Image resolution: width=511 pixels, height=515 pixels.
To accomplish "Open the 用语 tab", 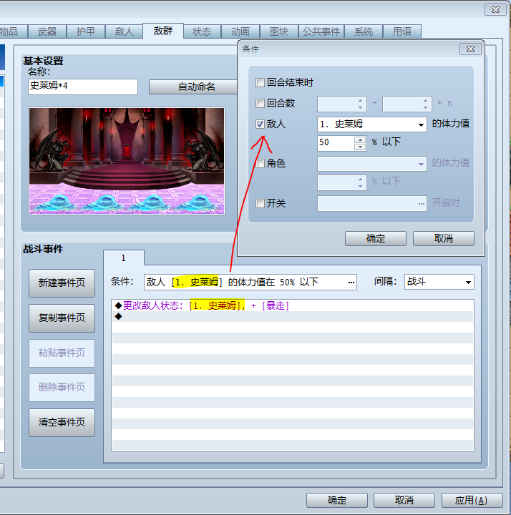I will 402,32.
